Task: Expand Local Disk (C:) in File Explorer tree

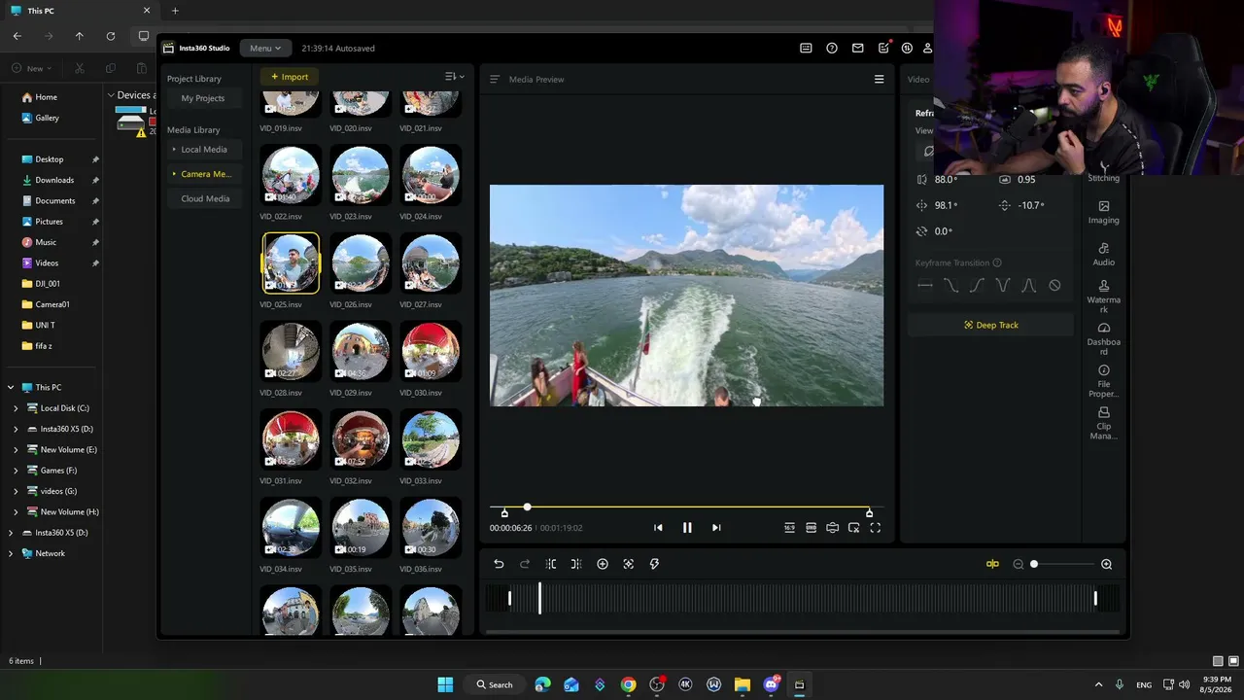Action: [16, 408]
